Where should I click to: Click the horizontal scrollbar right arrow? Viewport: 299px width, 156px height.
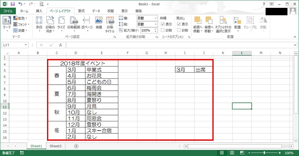291,146
